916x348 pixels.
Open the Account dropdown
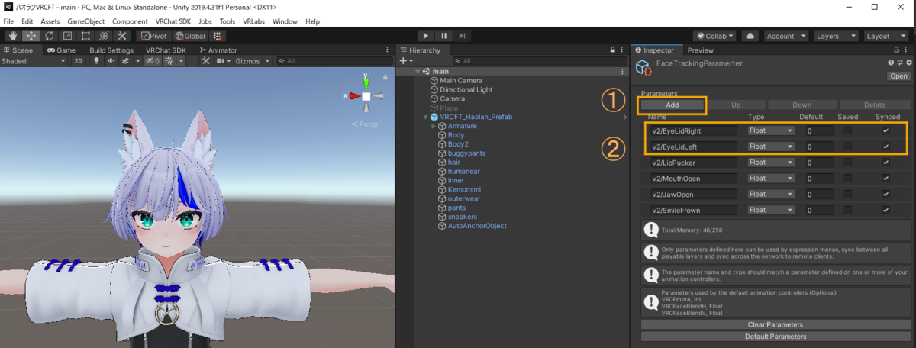point(786,36)
